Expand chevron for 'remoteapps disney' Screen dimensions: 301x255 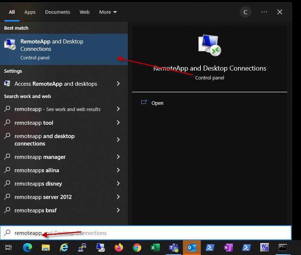(118, 183)
